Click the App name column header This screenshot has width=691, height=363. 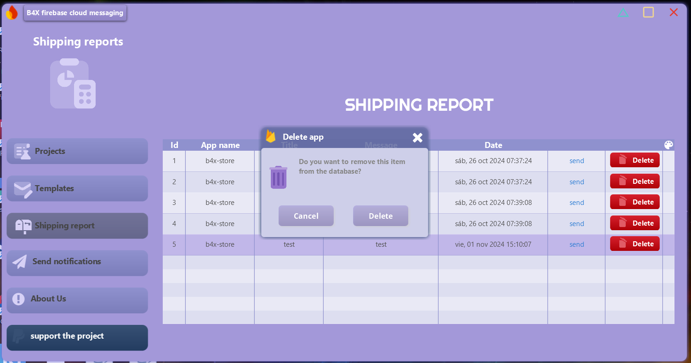[220, 145]
